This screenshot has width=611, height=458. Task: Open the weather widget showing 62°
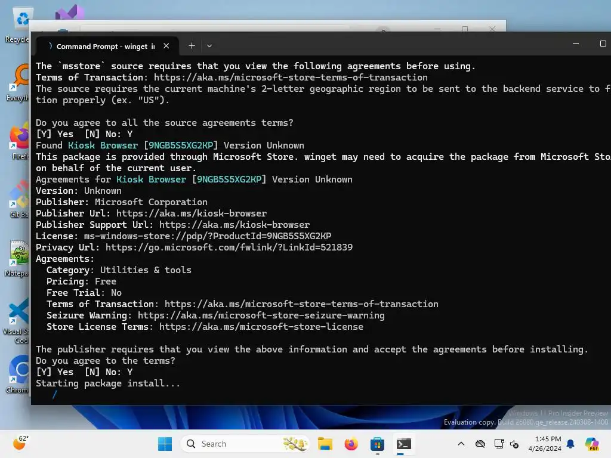tap(20, 443)
